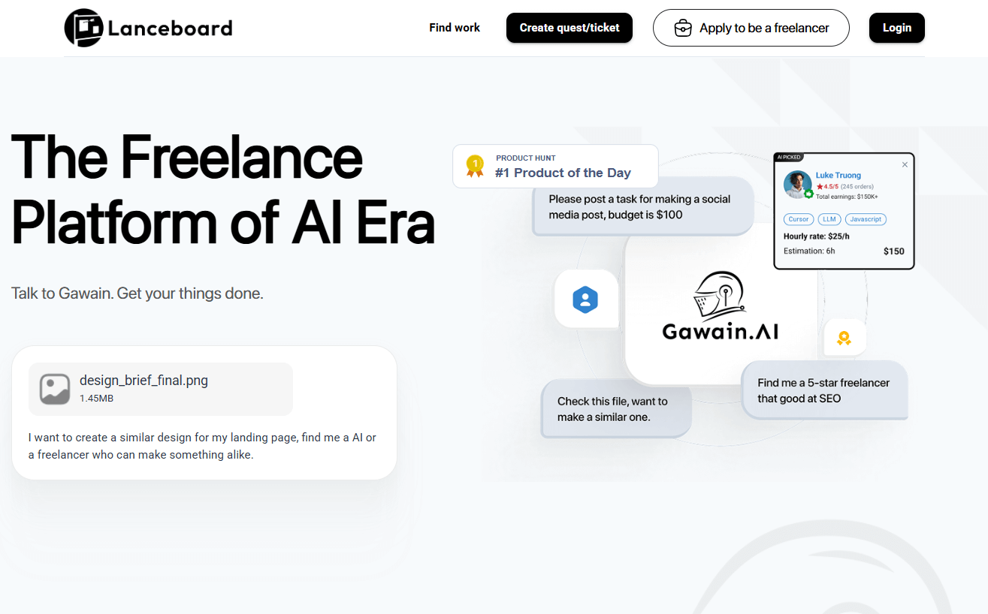Screen dimensions: 988x614
Task: Click Apply to be a freelancer button
Action: click(x=751, y=28)
